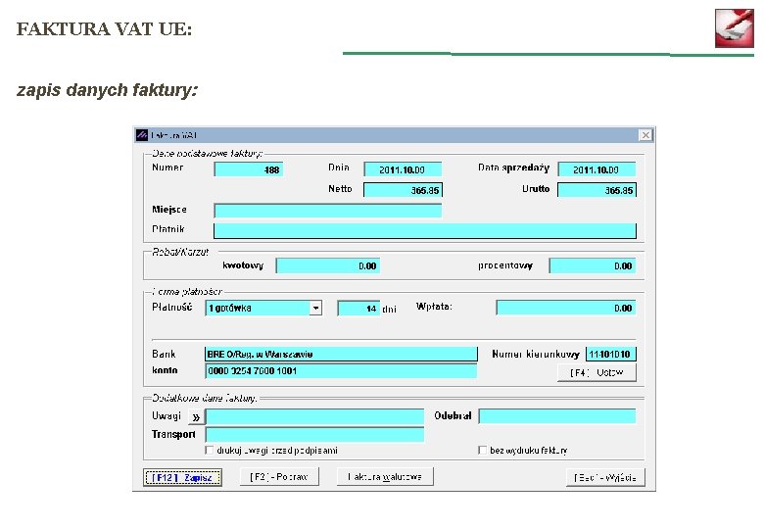Click the Transport input field
This screenshot has width=764, height=529.
[x=314, y=435]
